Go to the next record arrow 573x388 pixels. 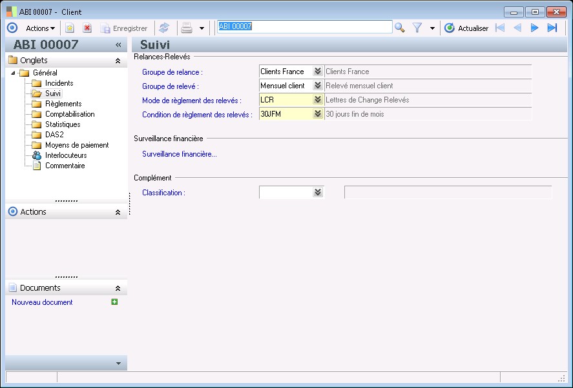534,28
